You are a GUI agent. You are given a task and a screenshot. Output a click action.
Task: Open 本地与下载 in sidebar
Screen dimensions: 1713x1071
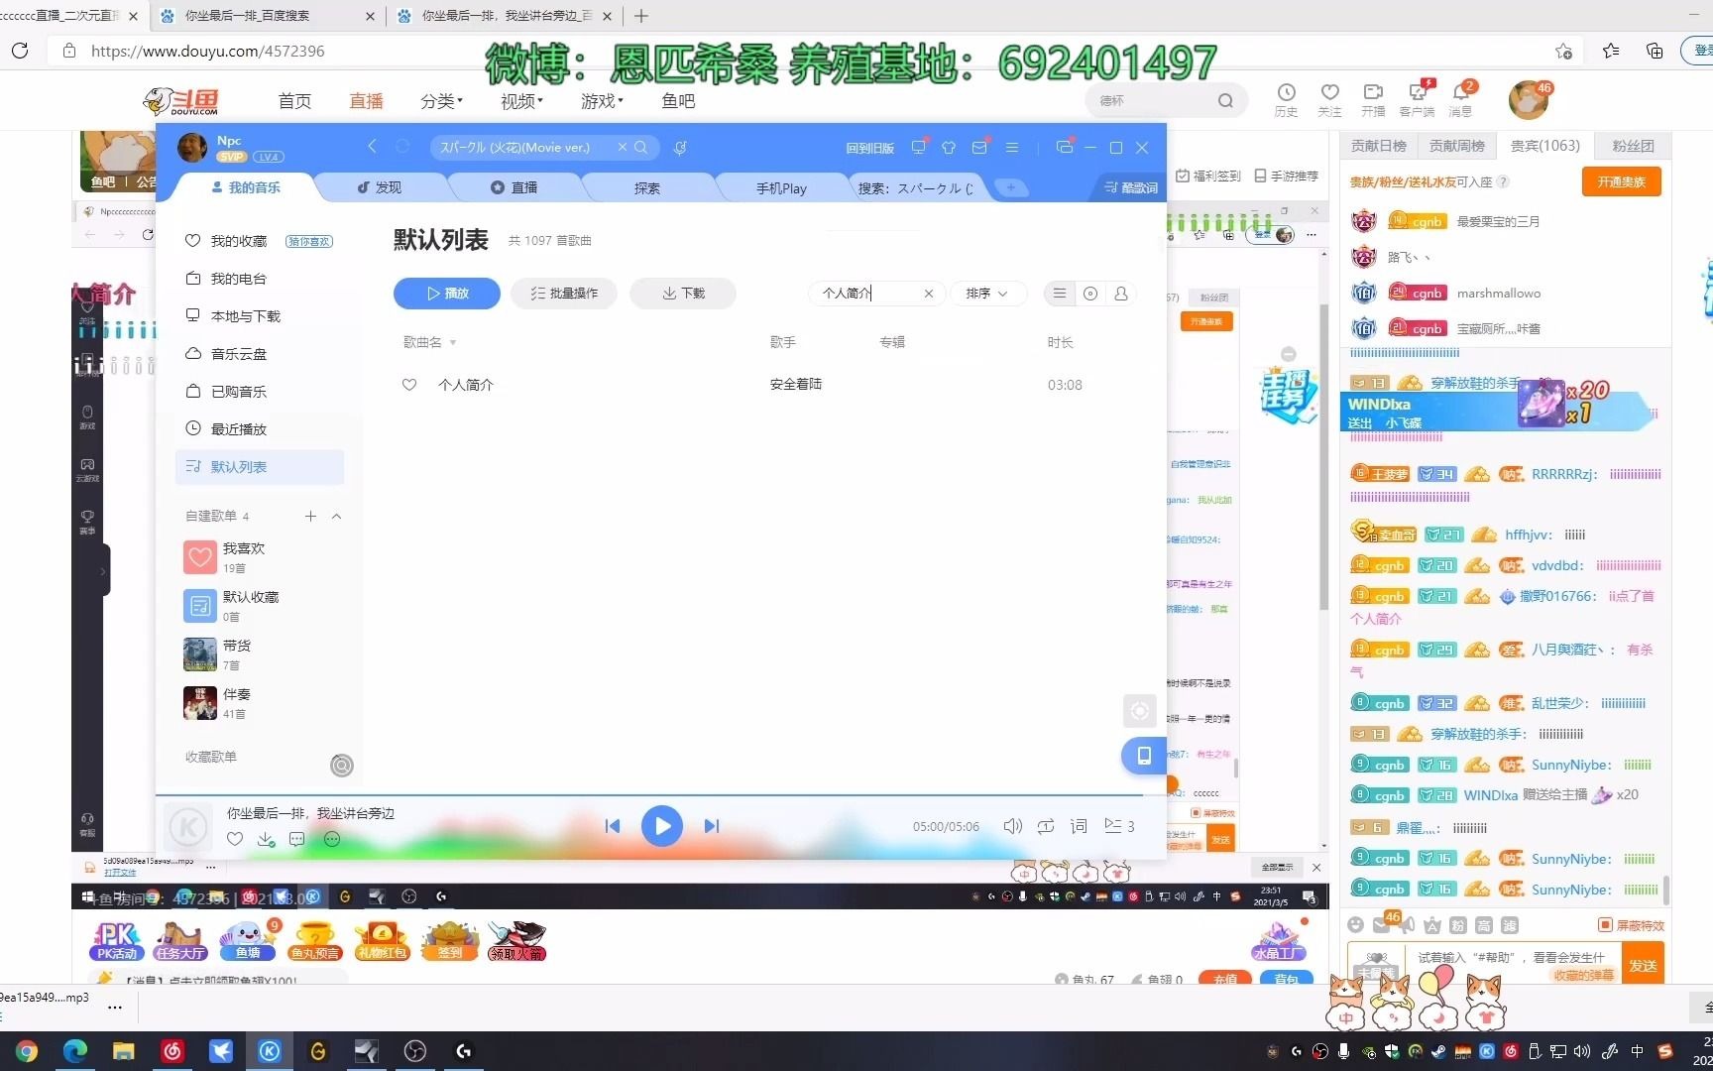pyautogui.click(x=246, y=316)
